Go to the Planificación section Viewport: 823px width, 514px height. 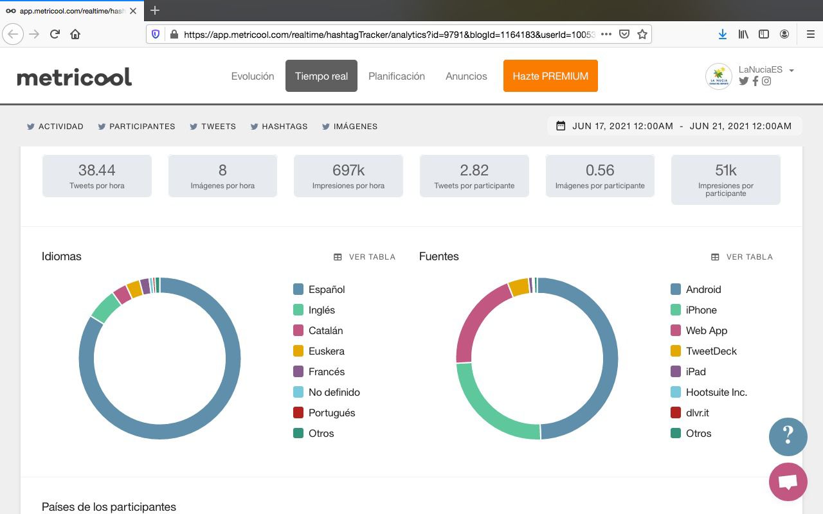pyautogui.click(x=397, y=76)
